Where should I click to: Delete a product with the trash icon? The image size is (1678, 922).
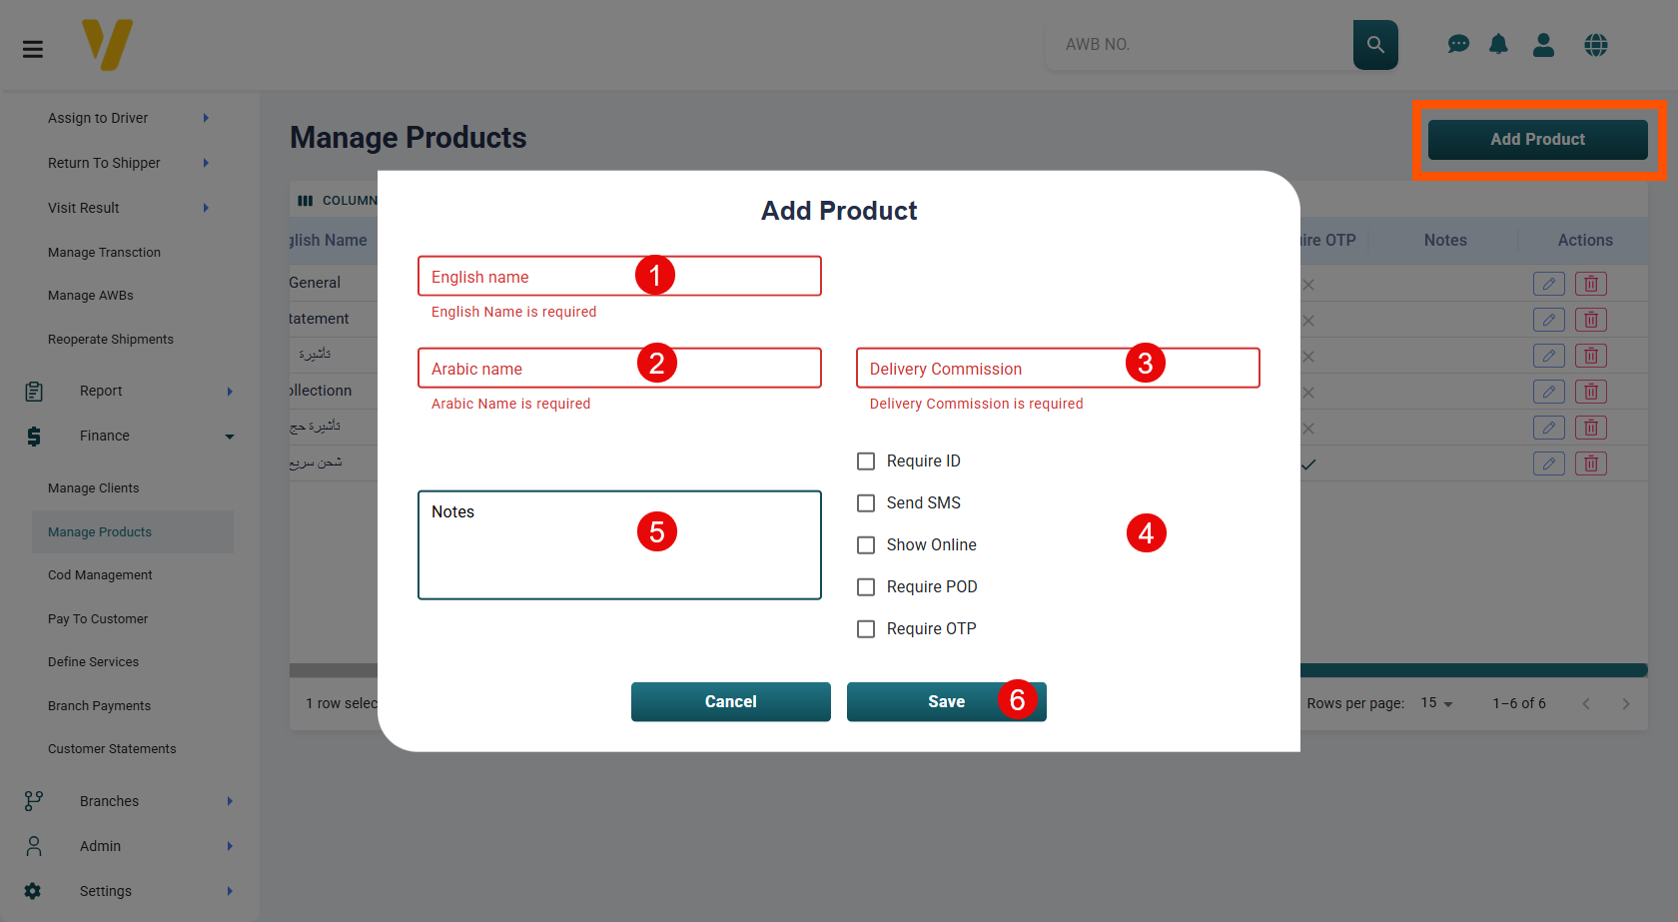(1591, 284)
